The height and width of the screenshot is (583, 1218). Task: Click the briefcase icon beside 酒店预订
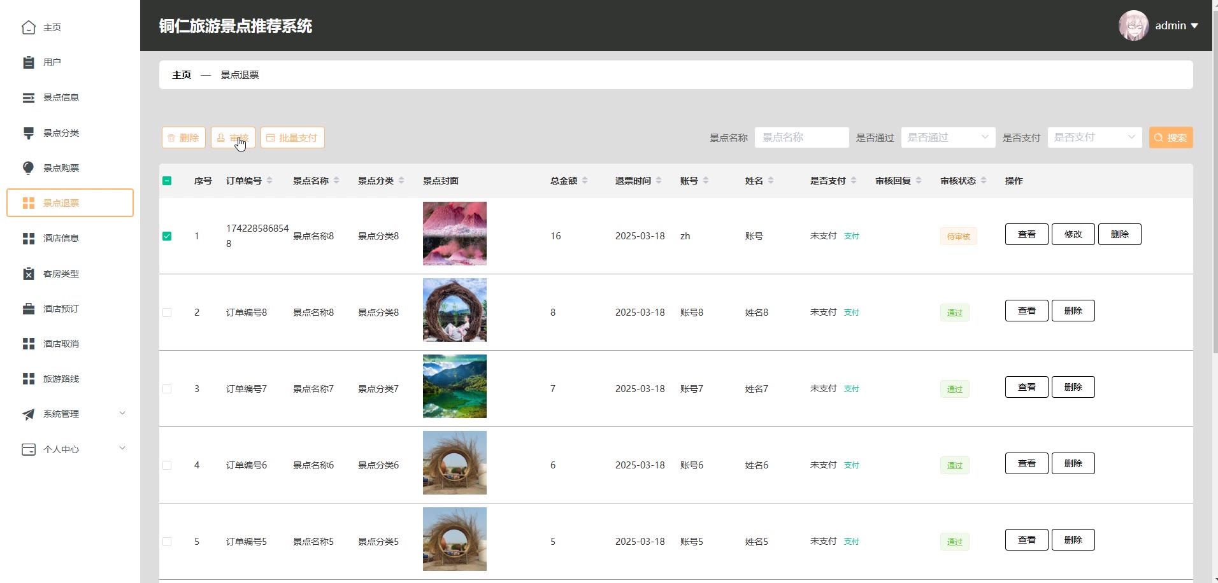[x=29, y=309]
